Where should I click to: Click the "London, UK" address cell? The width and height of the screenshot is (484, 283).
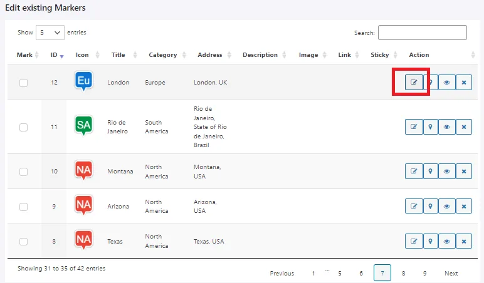click(210, 82)
